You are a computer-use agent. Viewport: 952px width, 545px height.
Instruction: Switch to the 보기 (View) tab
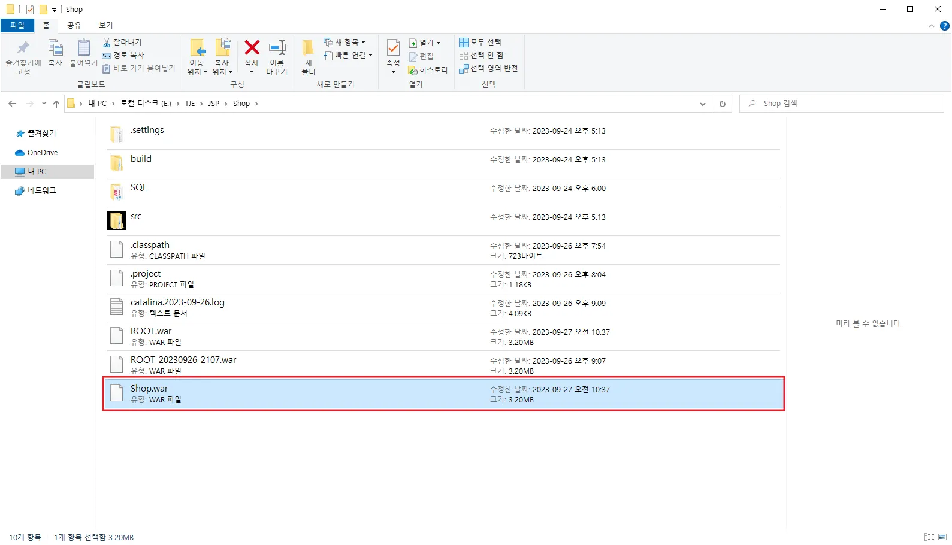pyautogui.click(x=106, y=25)
